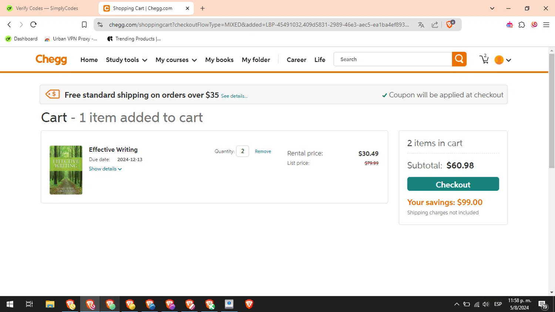555x312 pixels.
Task: Click the Quantity box
Action: [243, 151]
